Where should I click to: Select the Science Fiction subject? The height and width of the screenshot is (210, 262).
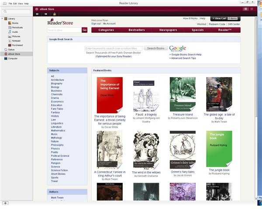point(59,170)
